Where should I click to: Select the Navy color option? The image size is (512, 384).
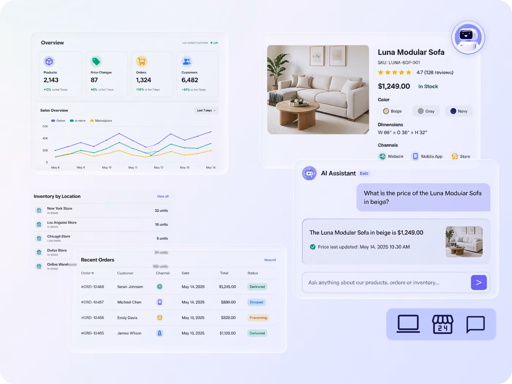pyautogui.click(x=459, y=111)
